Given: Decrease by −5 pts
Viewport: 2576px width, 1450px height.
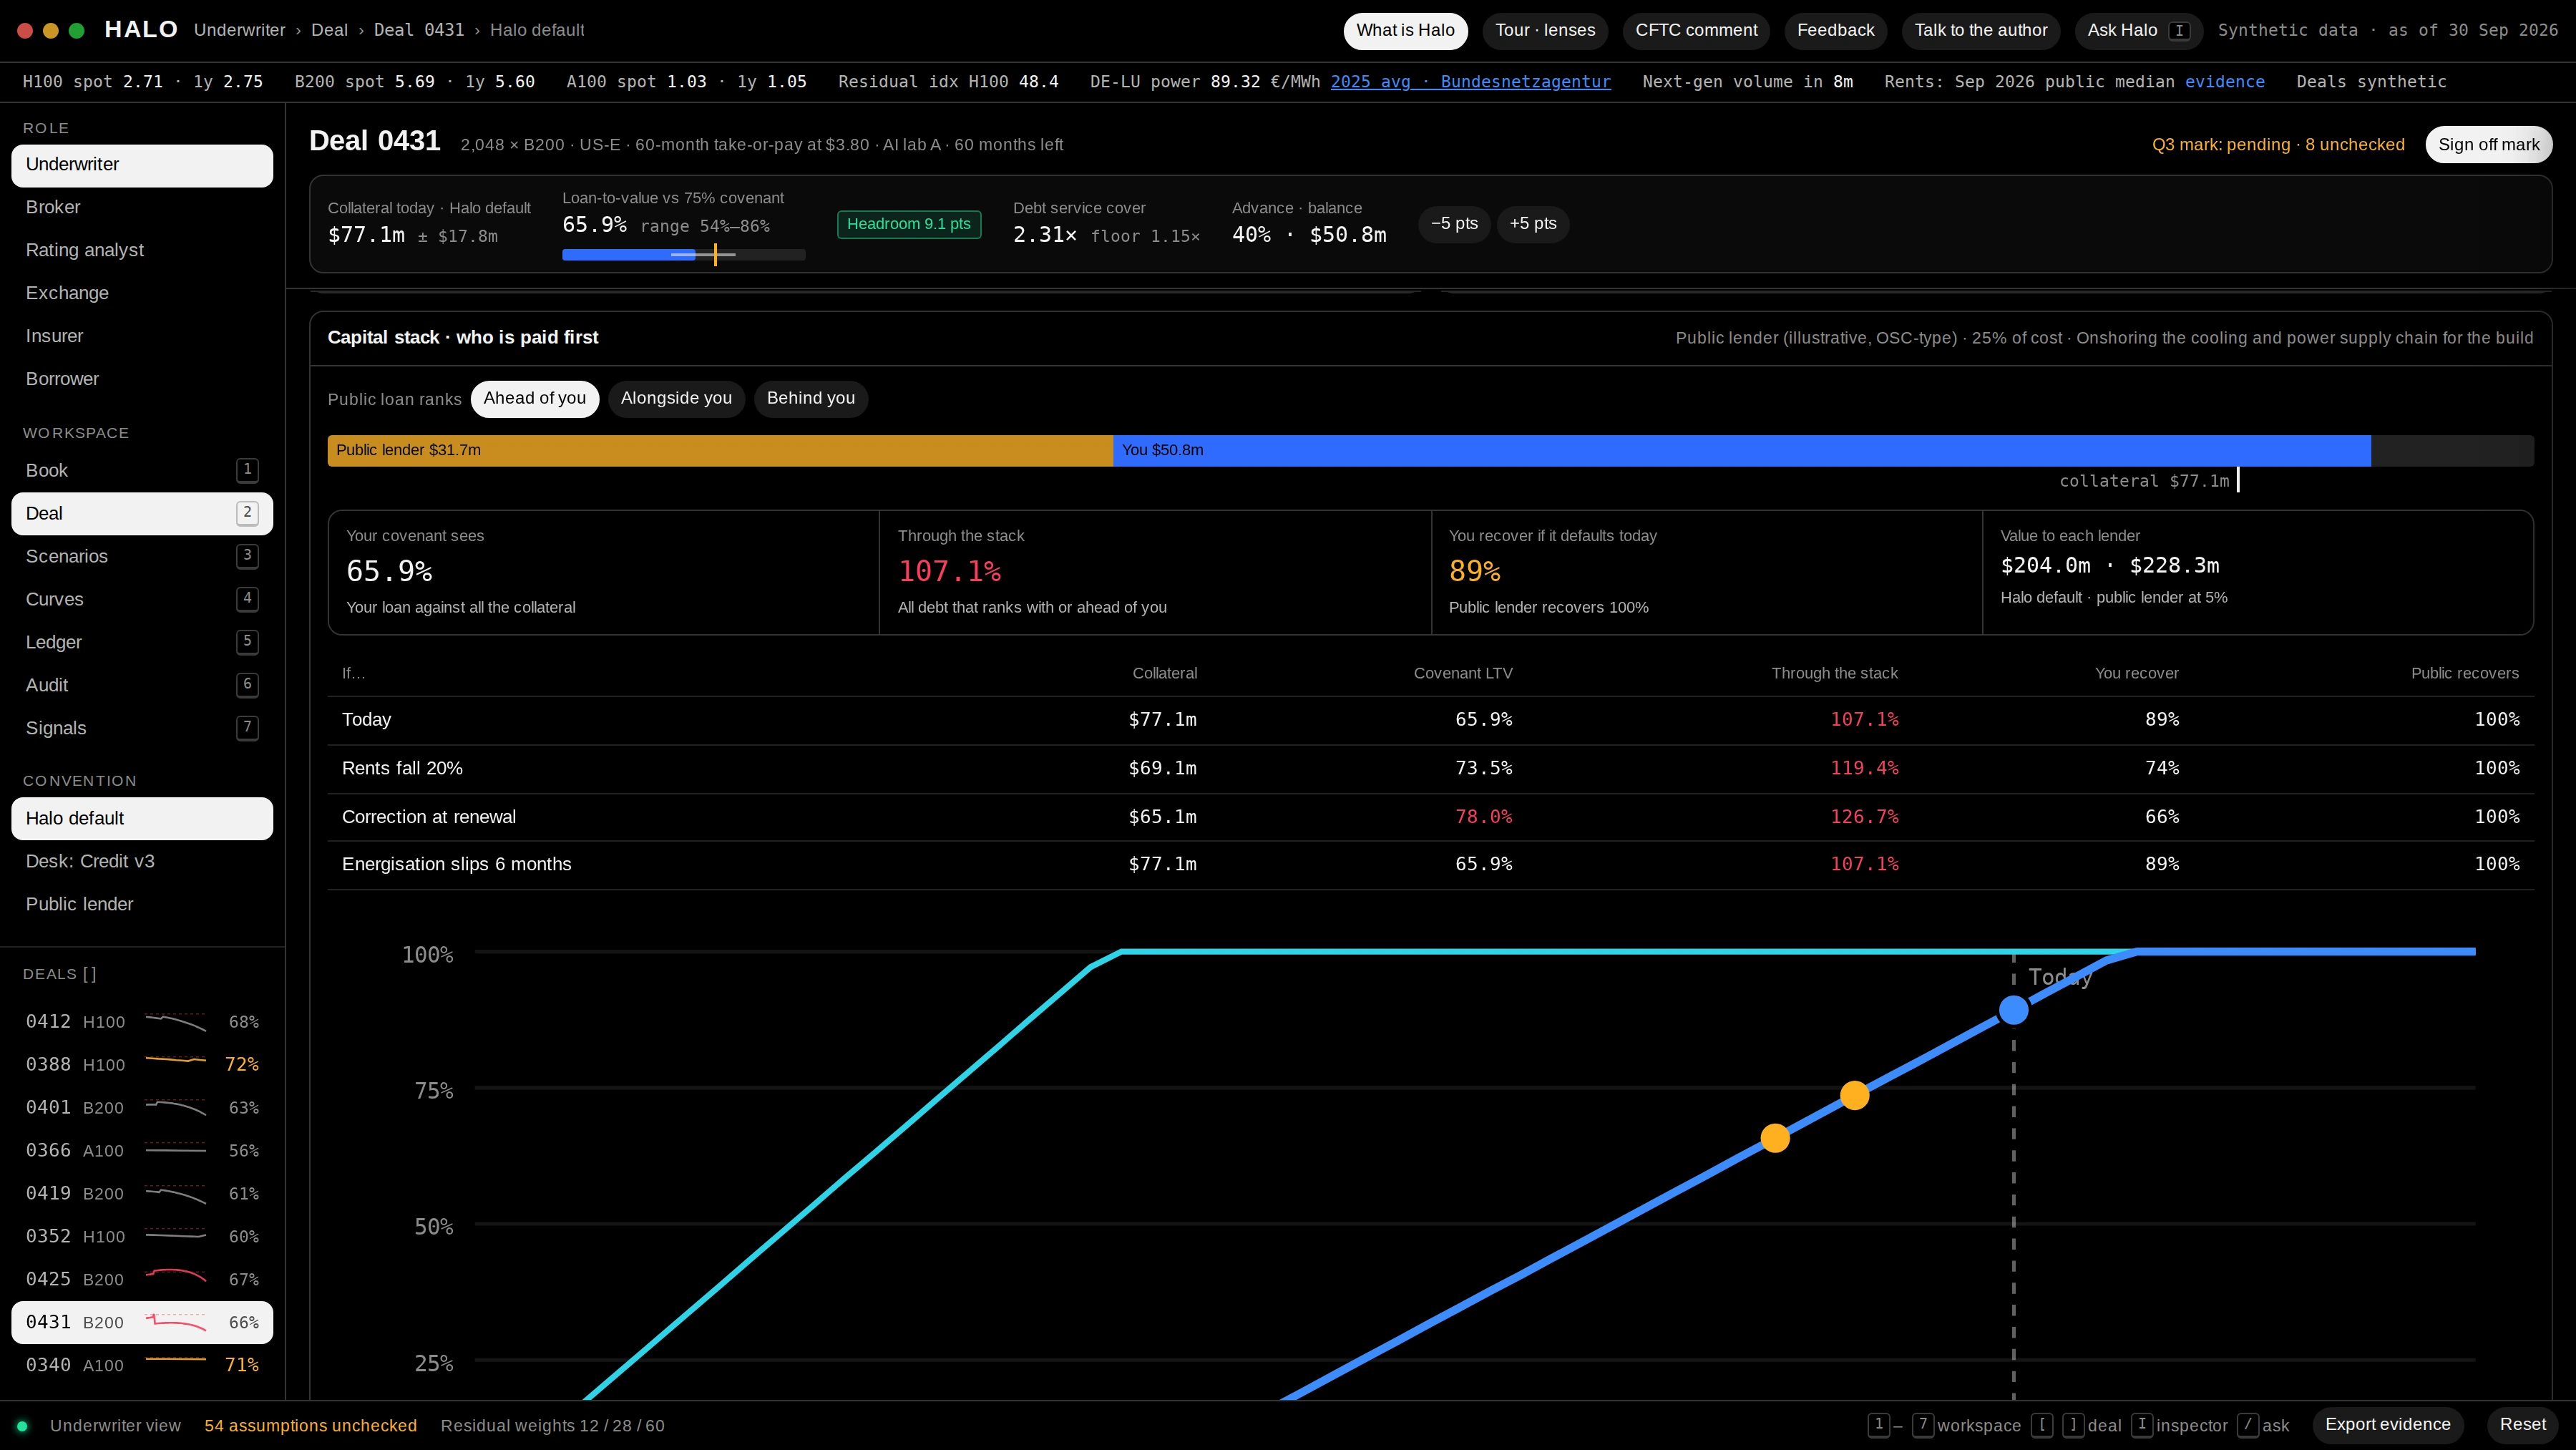Looking at the screenshot, I should pos(1454,224).
